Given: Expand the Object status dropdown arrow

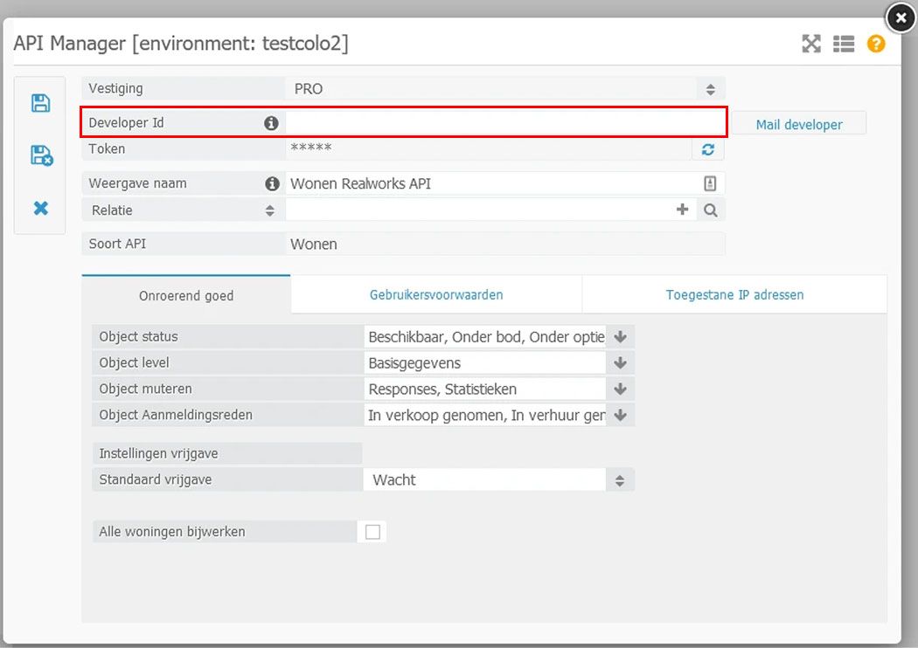Looking at the screenshot, I should [x=621, y=337].
